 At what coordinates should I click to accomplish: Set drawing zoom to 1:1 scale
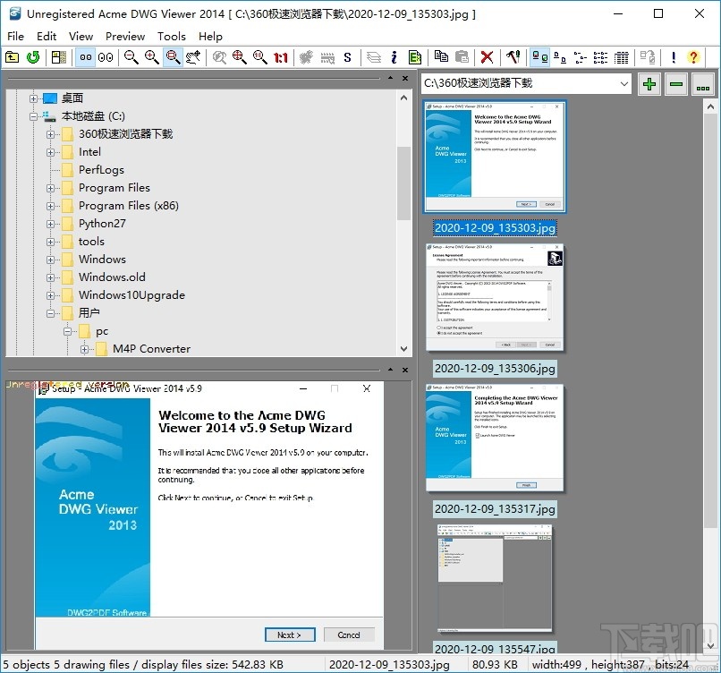[281, 56]
